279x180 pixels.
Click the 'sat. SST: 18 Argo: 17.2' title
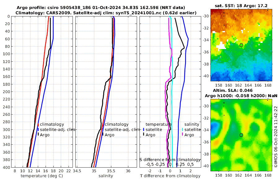pyautogui.click(x=241, y=6)
